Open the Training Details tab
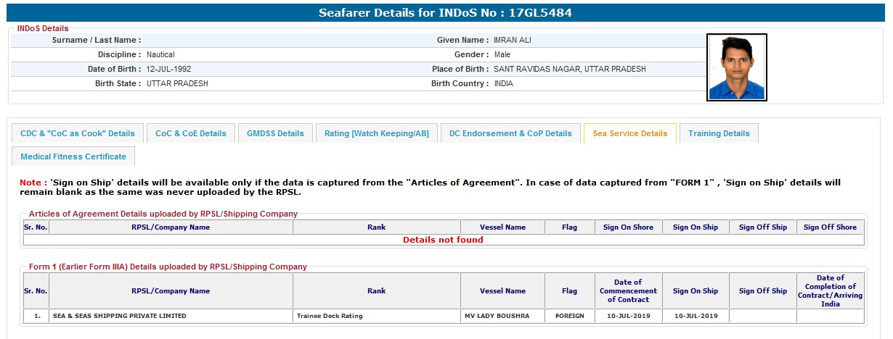The width and height of the screenshot is (893, 339). coord(719,133)
